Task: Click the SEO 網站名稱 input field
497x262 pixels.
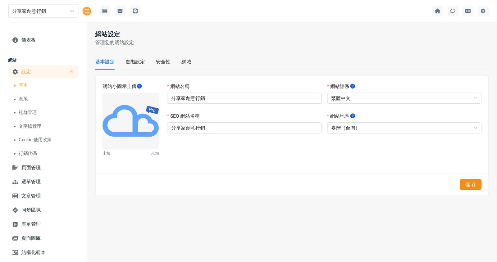Action: pyautogui.click(x=244, y=128)
